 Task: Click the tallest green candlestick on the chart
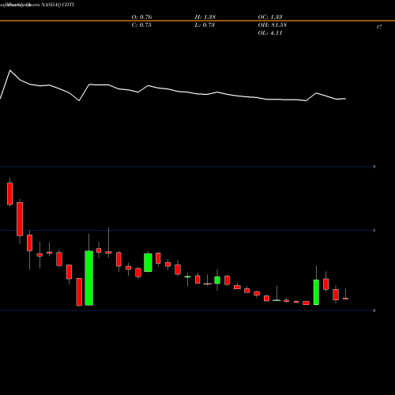pyautogui.click(x=88, y=278)
